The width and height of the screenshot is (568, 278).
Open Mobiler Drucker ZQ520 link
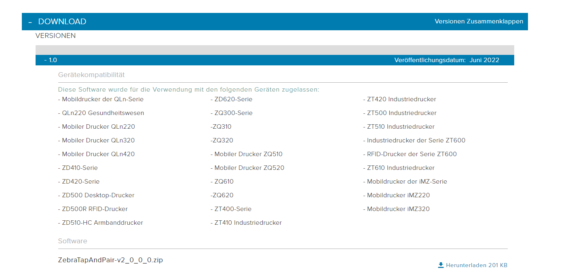pyautogui.click(x=247, y=168)
